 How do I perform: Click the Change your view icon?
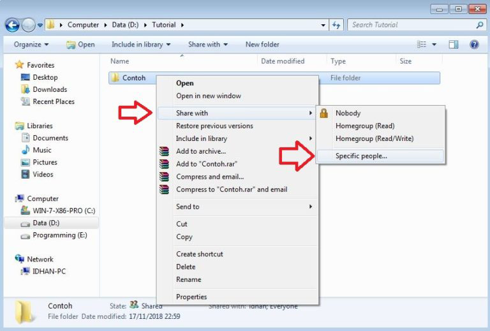click(422, 45)
